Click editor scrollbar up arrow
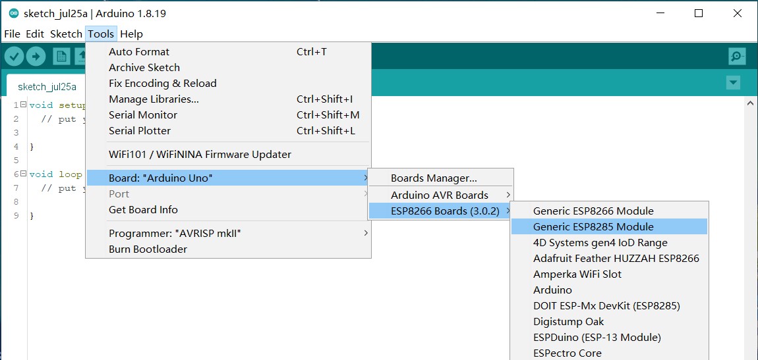This screenshot has width=758, height=360. [750, 103]
